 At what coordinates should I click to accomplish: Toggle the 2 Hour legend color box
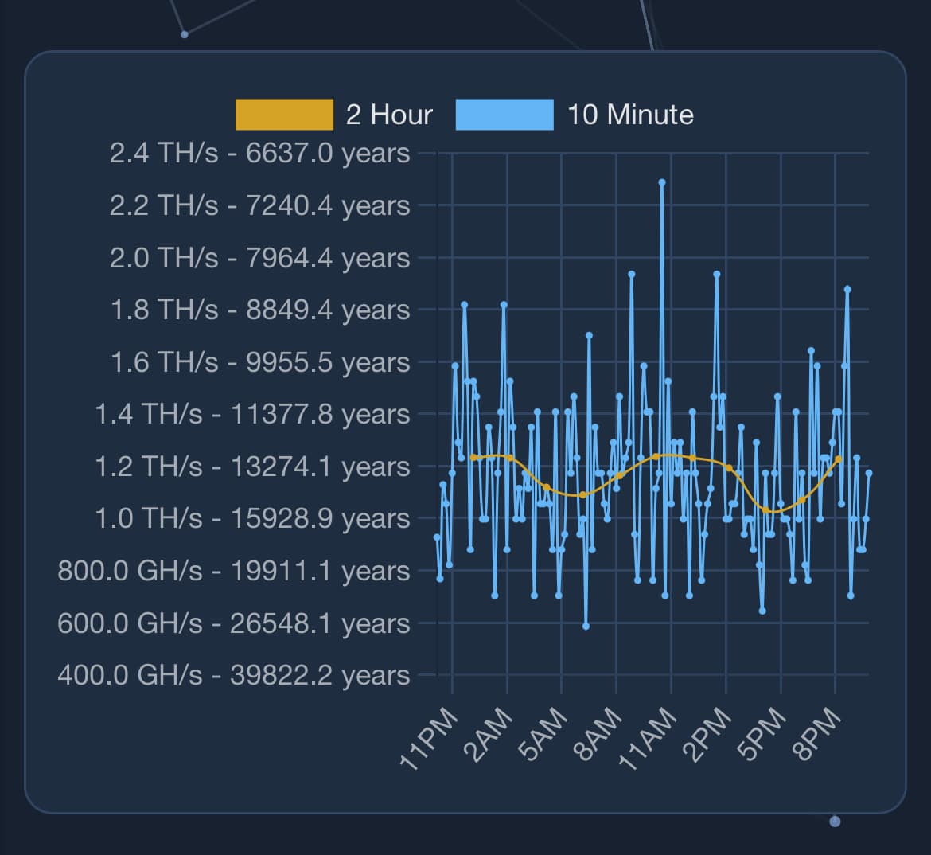click(284, 115)
